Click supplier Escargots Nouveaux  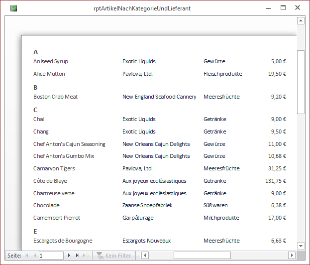(146, 241)
